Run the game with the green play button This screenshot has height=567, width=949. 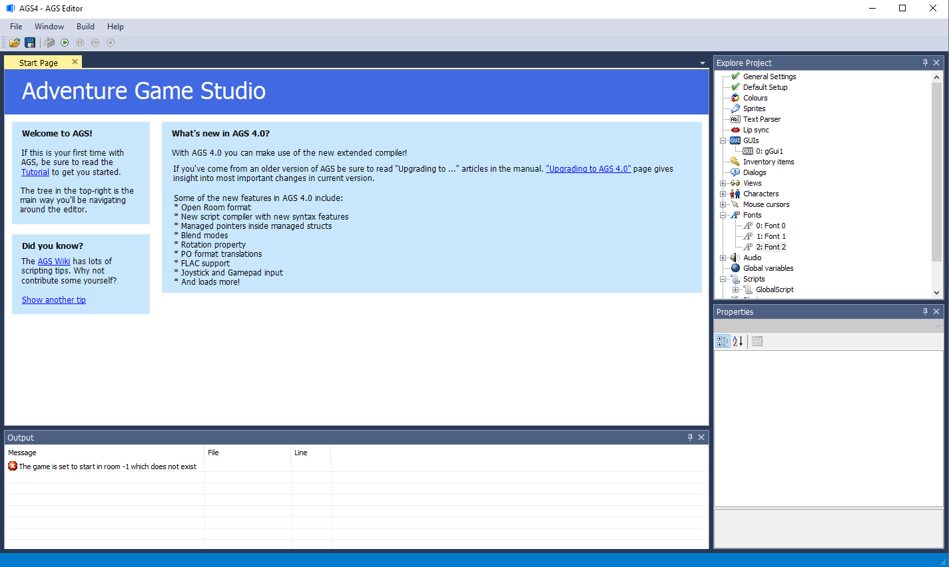click(65, 43)
